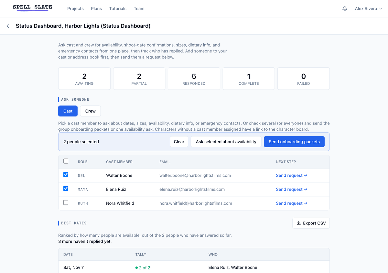This screenshot has width=388, height=273.
Task: Click Send onboarding packets button
Action: pyautogui.click(x=294, y=142)
